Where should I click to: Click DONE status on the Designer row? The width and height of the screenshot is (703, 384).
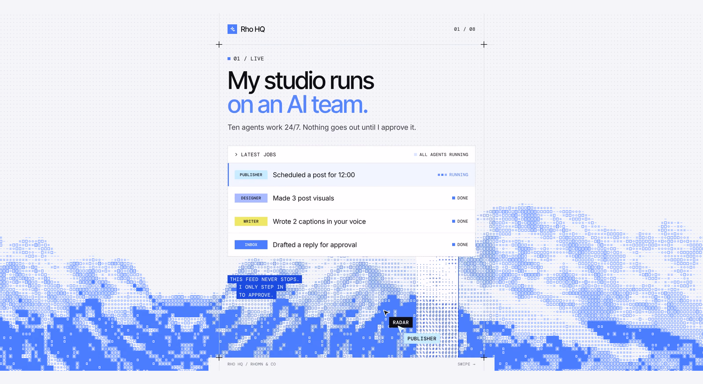point(460,198)
